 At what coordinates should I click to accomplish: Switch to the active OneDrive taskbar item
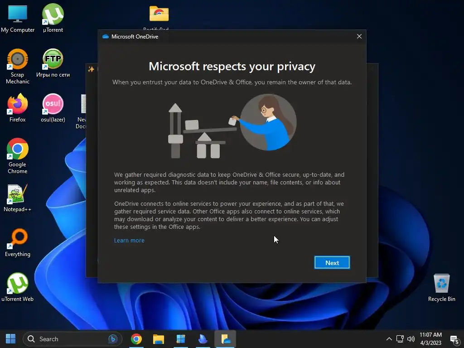[x=225, y=339]
